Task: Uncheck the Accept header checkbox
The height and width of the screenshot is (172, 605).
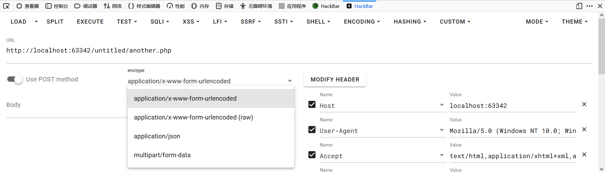Action: (x=312, y=155)
